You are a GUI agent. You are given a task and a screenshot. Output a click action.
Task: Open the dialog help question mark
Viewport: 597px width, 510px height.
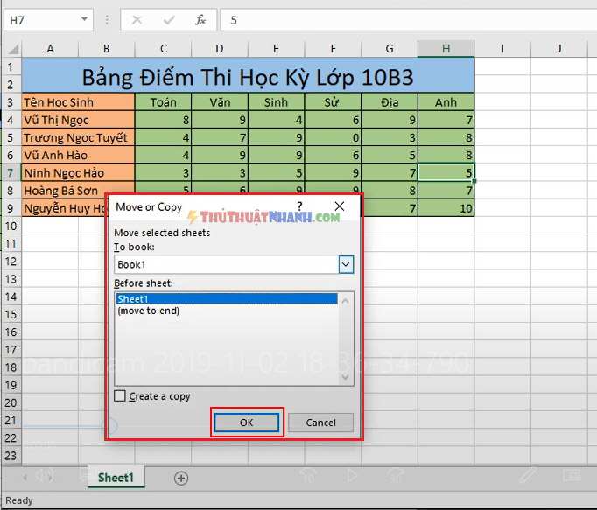pos(300,206)
